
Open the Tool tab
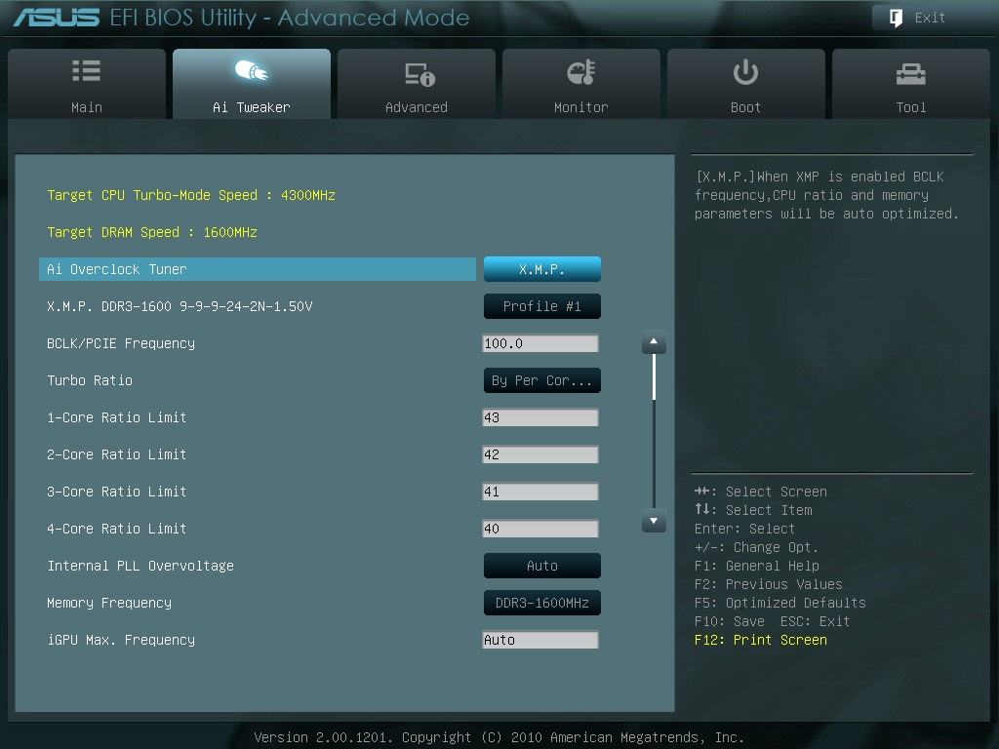click(911, 84)
